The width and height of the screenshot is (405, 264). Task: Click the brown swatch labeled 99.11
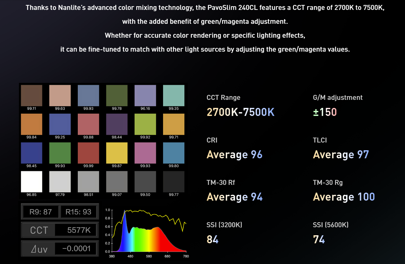[32, 96]
